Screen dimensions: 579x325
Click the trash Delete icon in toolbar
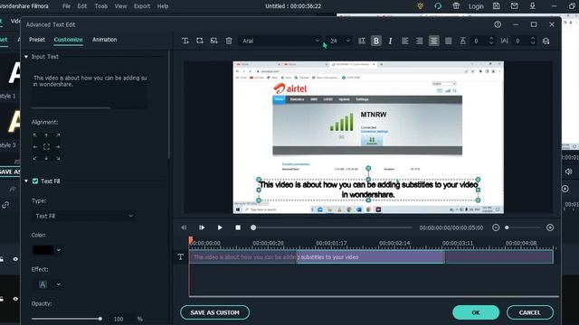pos(229,41)
